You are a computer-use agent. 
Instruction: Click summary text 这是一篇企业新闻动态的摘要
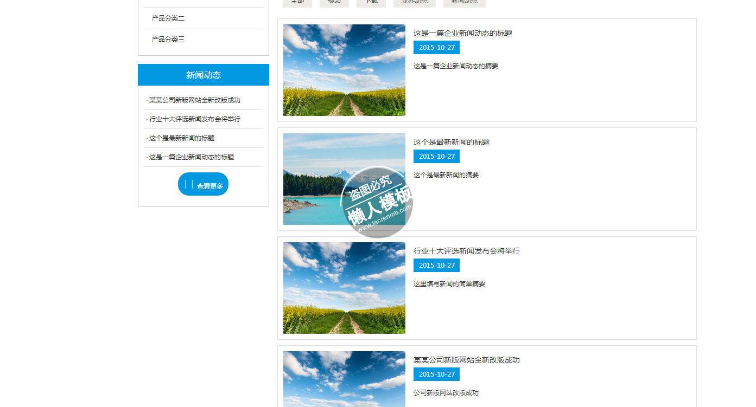pos(456,66)
